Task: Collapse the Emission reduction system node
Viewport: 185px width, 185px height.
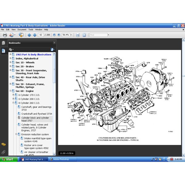Action: point(16,134)
